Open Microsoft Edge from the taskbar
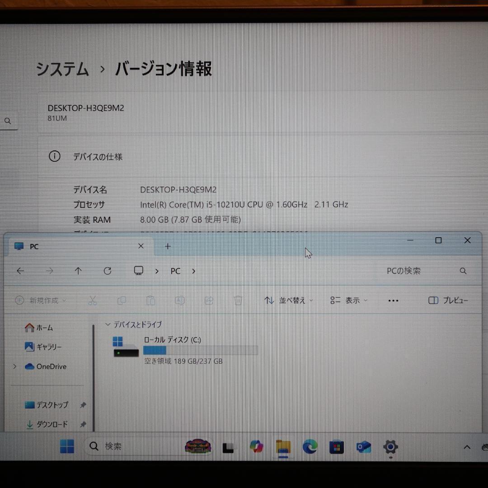Screen dimensions: 488x488 [x=310, y=446]
